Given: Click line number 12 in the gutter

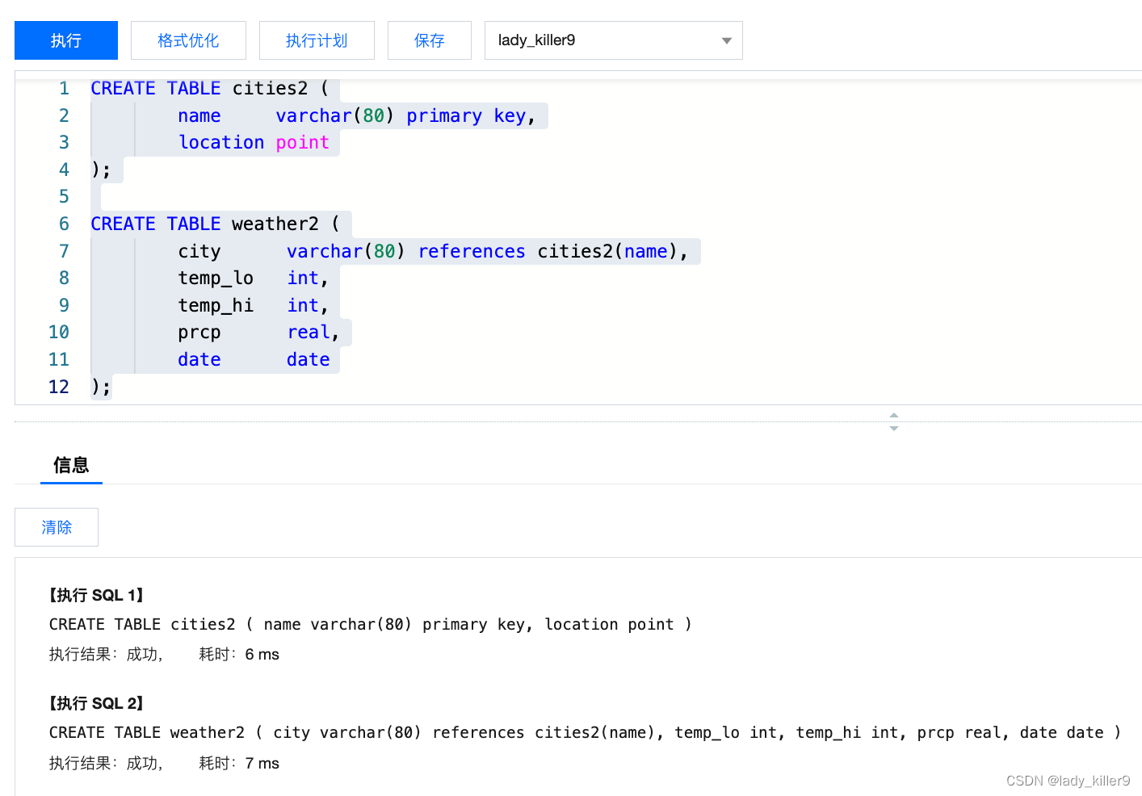Looking at the screenshot, I should [x=59, y=387].
